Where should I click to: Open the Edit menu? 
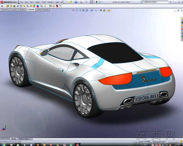coord(26,2)
